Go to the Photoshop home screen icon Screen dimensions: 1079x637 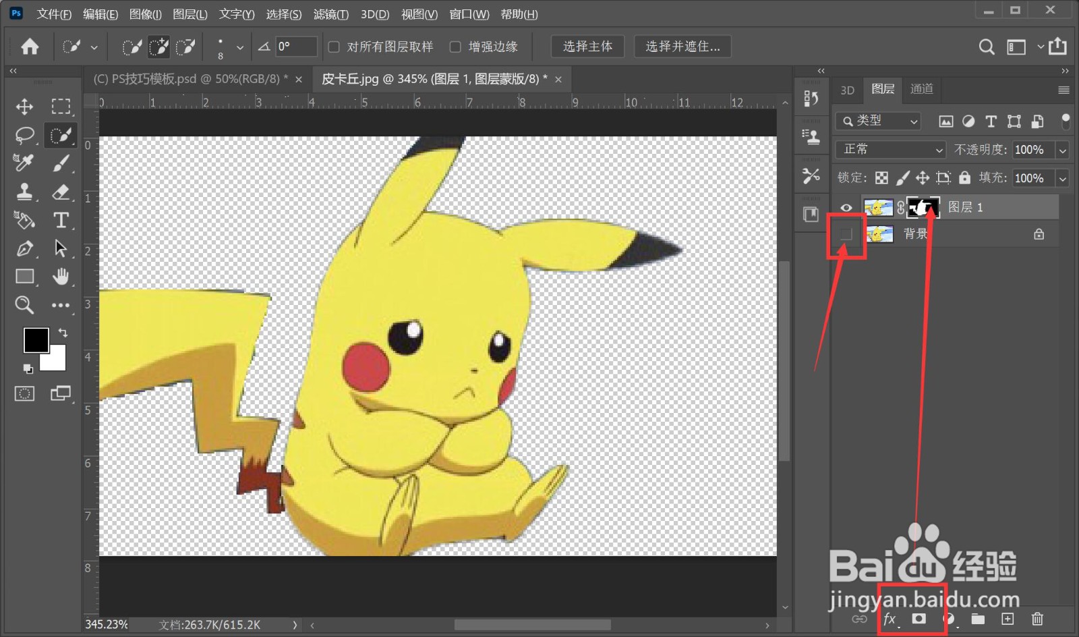[30, 47]
